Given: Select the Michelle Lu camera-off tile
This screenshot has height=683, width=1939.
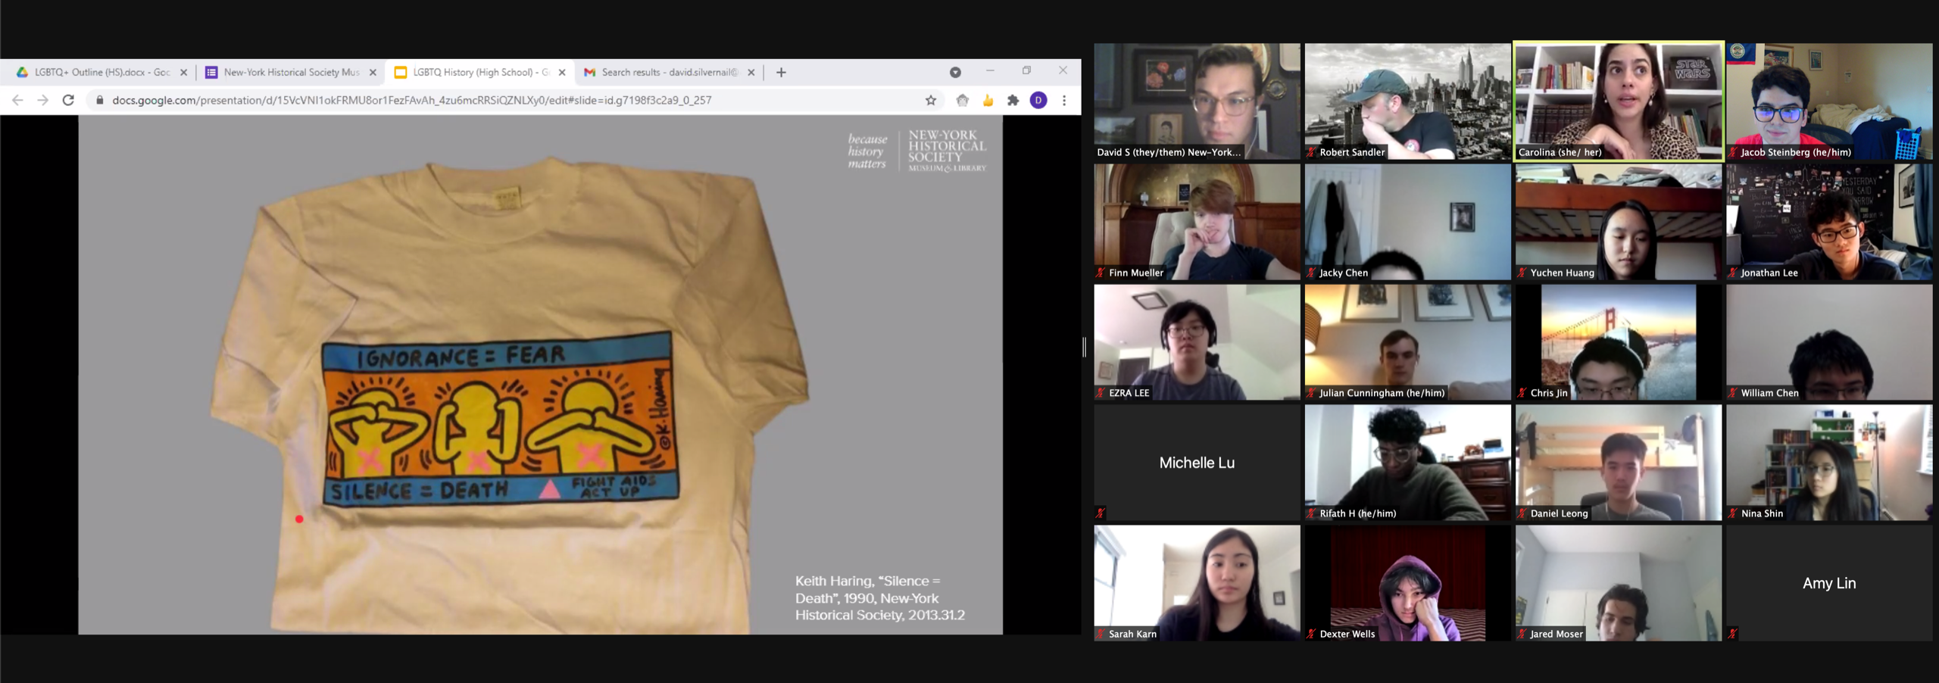Looking at the screenshot, I should pyautogui.click(x=1197, y=463).
